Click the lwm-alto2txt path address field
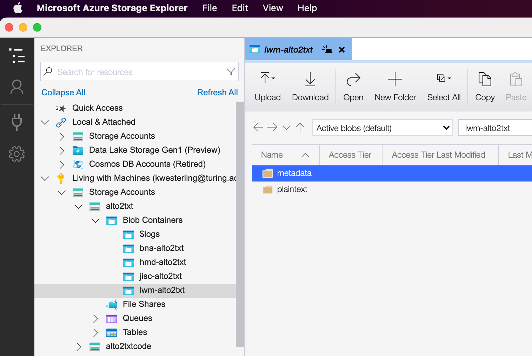Viewport: 532px width, 356px height. click(495, 128)
